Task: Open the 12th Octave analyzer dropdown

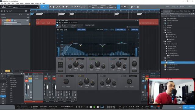Action: click(120, 30)
